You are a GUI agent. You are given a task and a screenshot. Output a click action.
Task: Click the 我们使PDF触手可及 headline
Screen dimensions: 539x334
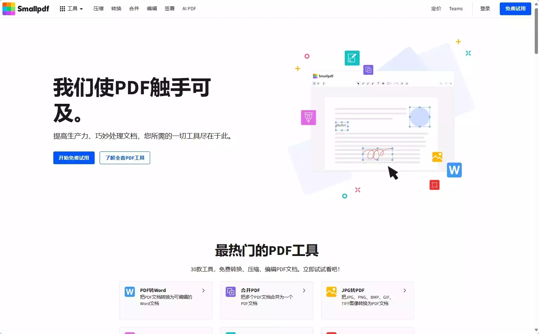pos(132,100)
